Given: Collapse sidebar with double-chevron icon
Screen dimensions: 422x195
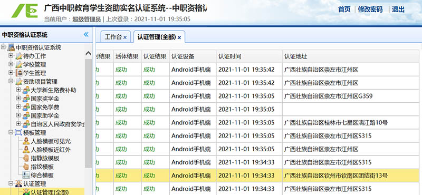Looking at the screenshot, I should (x=86, y=34).
